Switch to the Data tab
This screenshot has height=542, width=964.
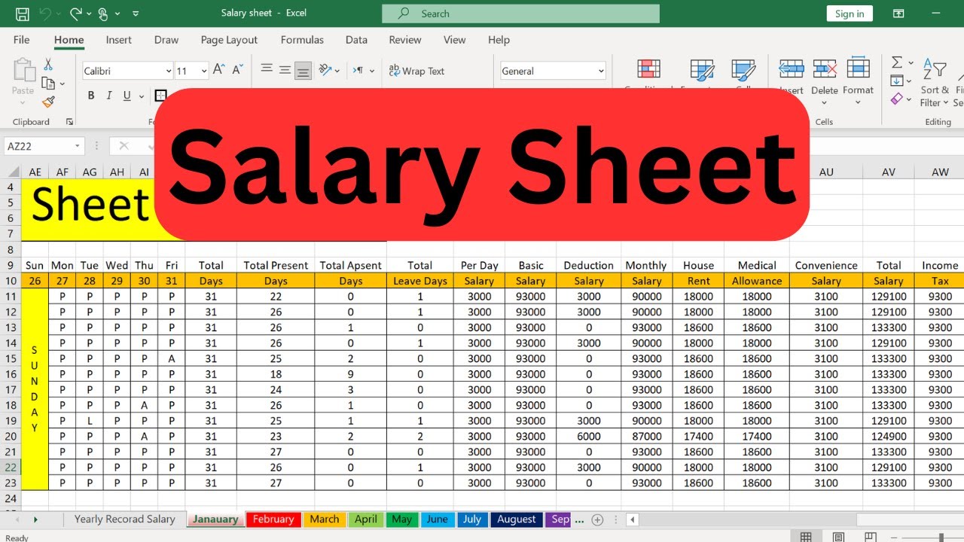(356, 40)
